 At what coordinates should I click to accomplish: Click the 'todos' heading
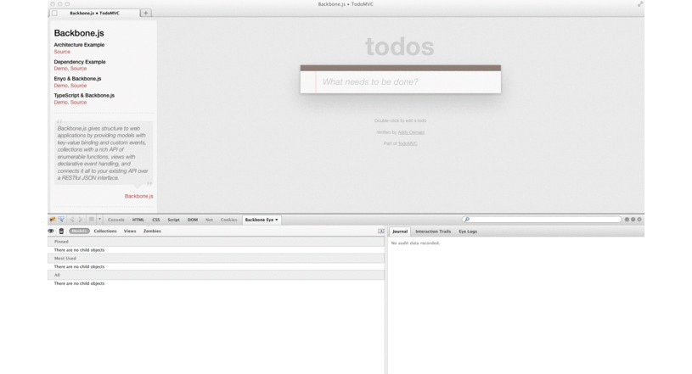pyautogui.click(x=400, y=47)
